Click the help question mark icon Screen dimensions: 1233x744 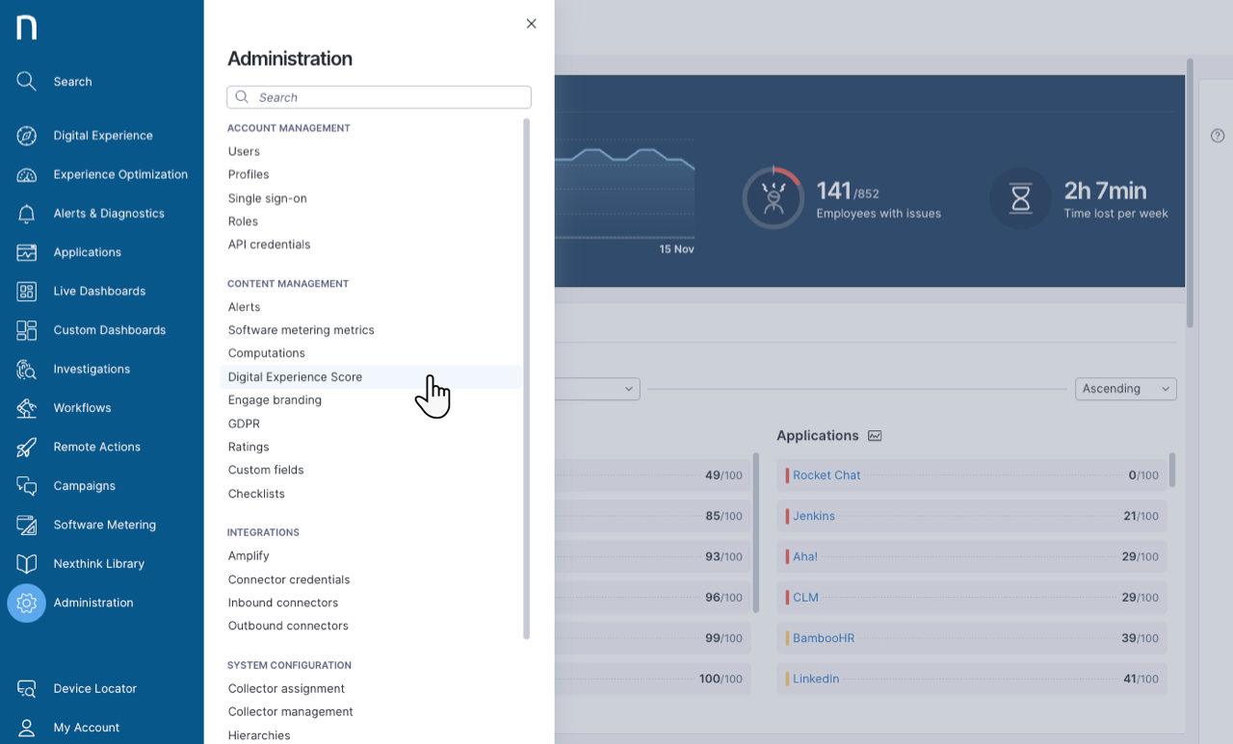pyautogui.click(x=1218, y=136)
